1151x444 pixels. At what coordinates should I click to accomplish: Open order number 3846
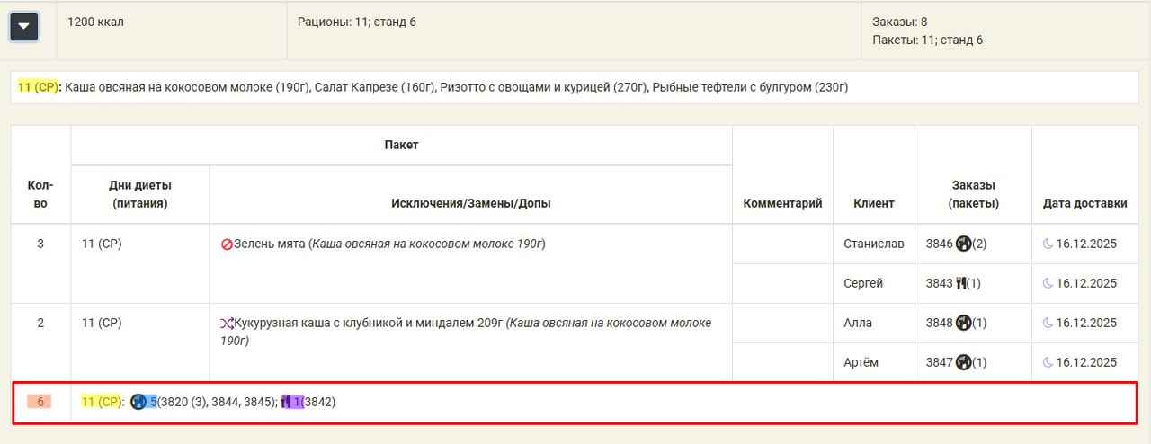939,244
